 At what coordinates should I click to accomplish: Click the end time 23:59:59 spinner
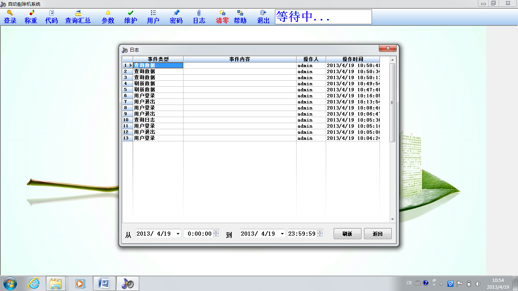pyautogui.click(x=320, y=234)
